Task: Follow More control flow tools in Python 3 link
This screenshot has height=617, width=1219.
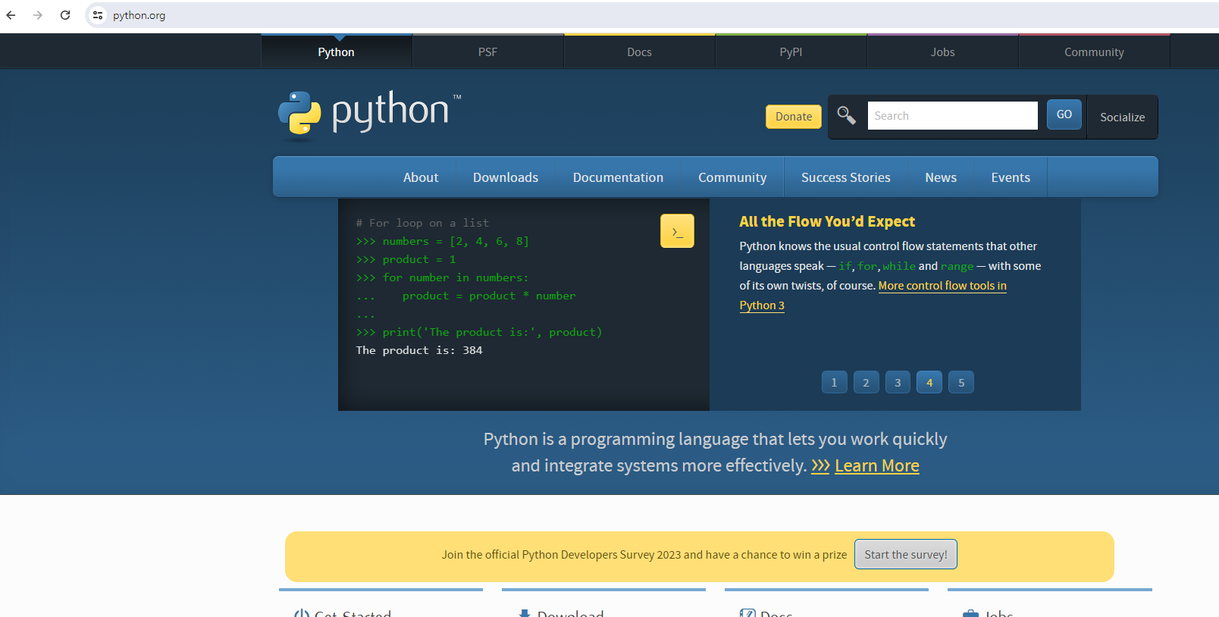Action: coord(942,286)
